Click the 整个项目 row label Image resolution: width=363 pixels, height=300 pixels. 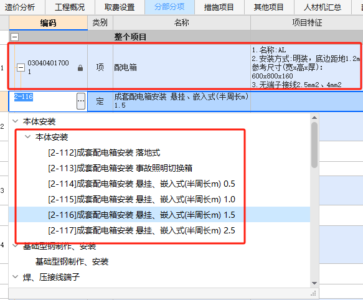coord(130,37)
